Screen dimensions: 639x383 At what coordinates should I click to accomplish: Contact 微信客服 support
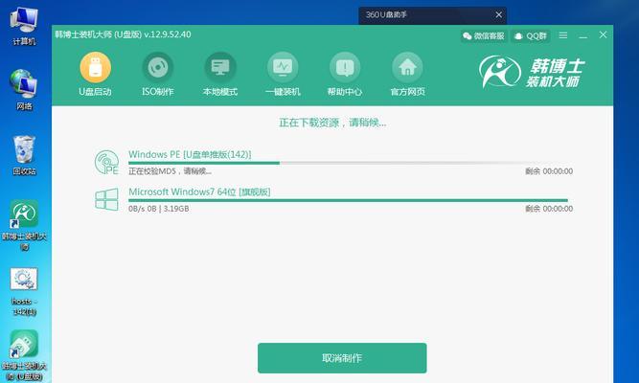[x=484, y=35]
